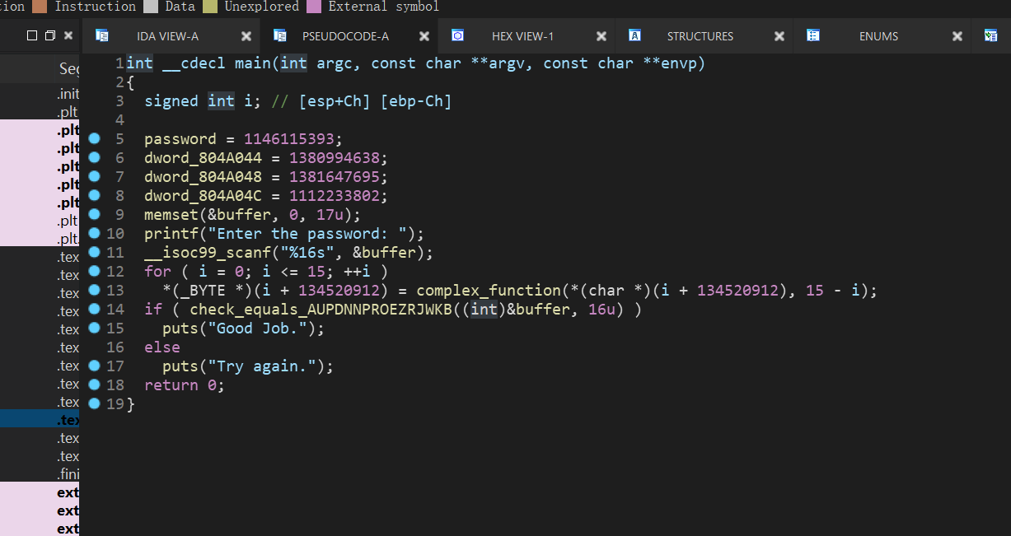
Task: Toggle breakpoint dot on line 8
Action: click(x=94, y=195)
